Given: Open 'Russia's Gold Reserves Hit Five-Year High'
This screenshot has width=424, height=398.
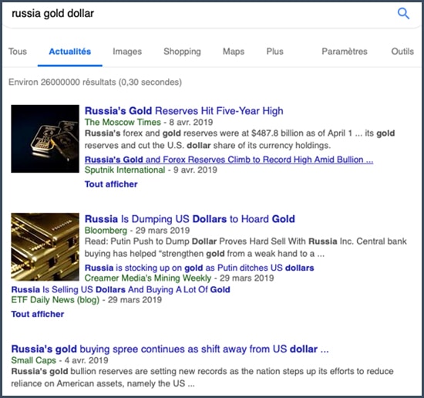Looking at the screenshot, I should [184, 111].
